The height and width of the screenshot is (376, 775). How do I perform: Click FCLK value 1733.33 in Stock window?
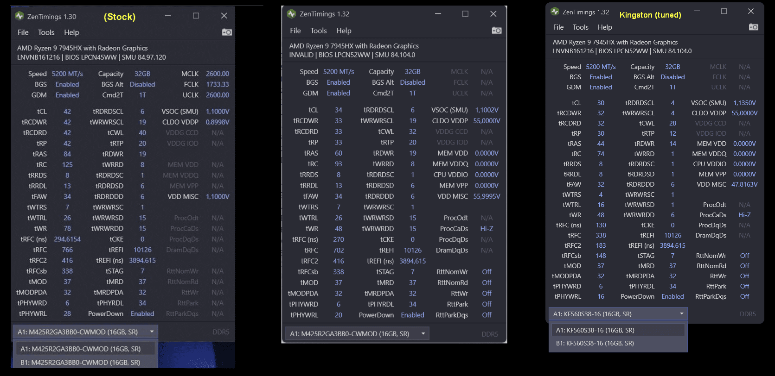218,84
